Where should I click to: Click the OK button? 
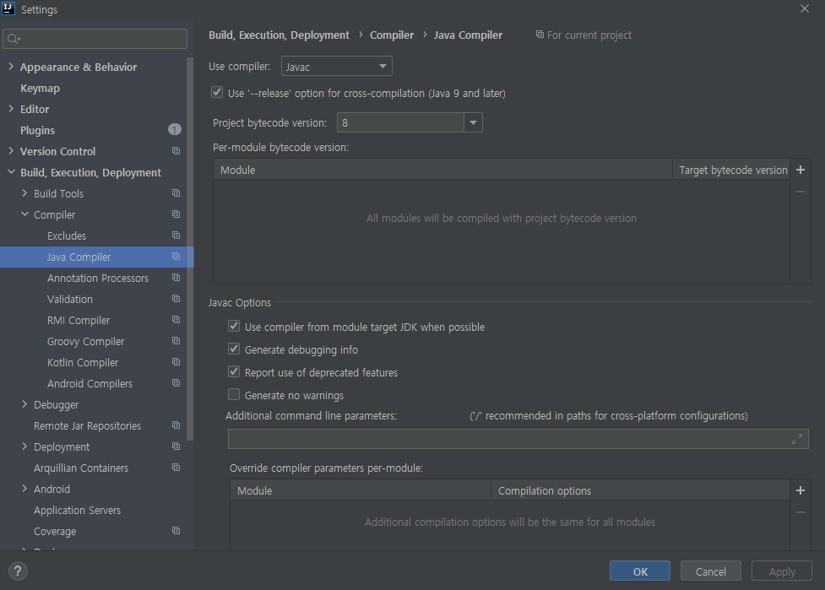[640, 571]
